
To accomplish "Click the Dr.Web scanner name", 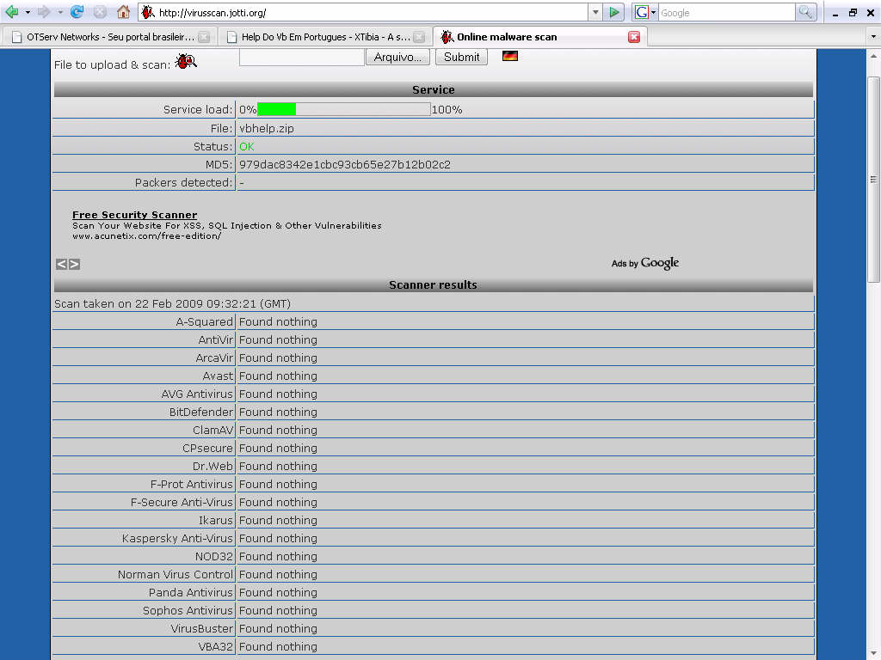I will pos(213,466).
